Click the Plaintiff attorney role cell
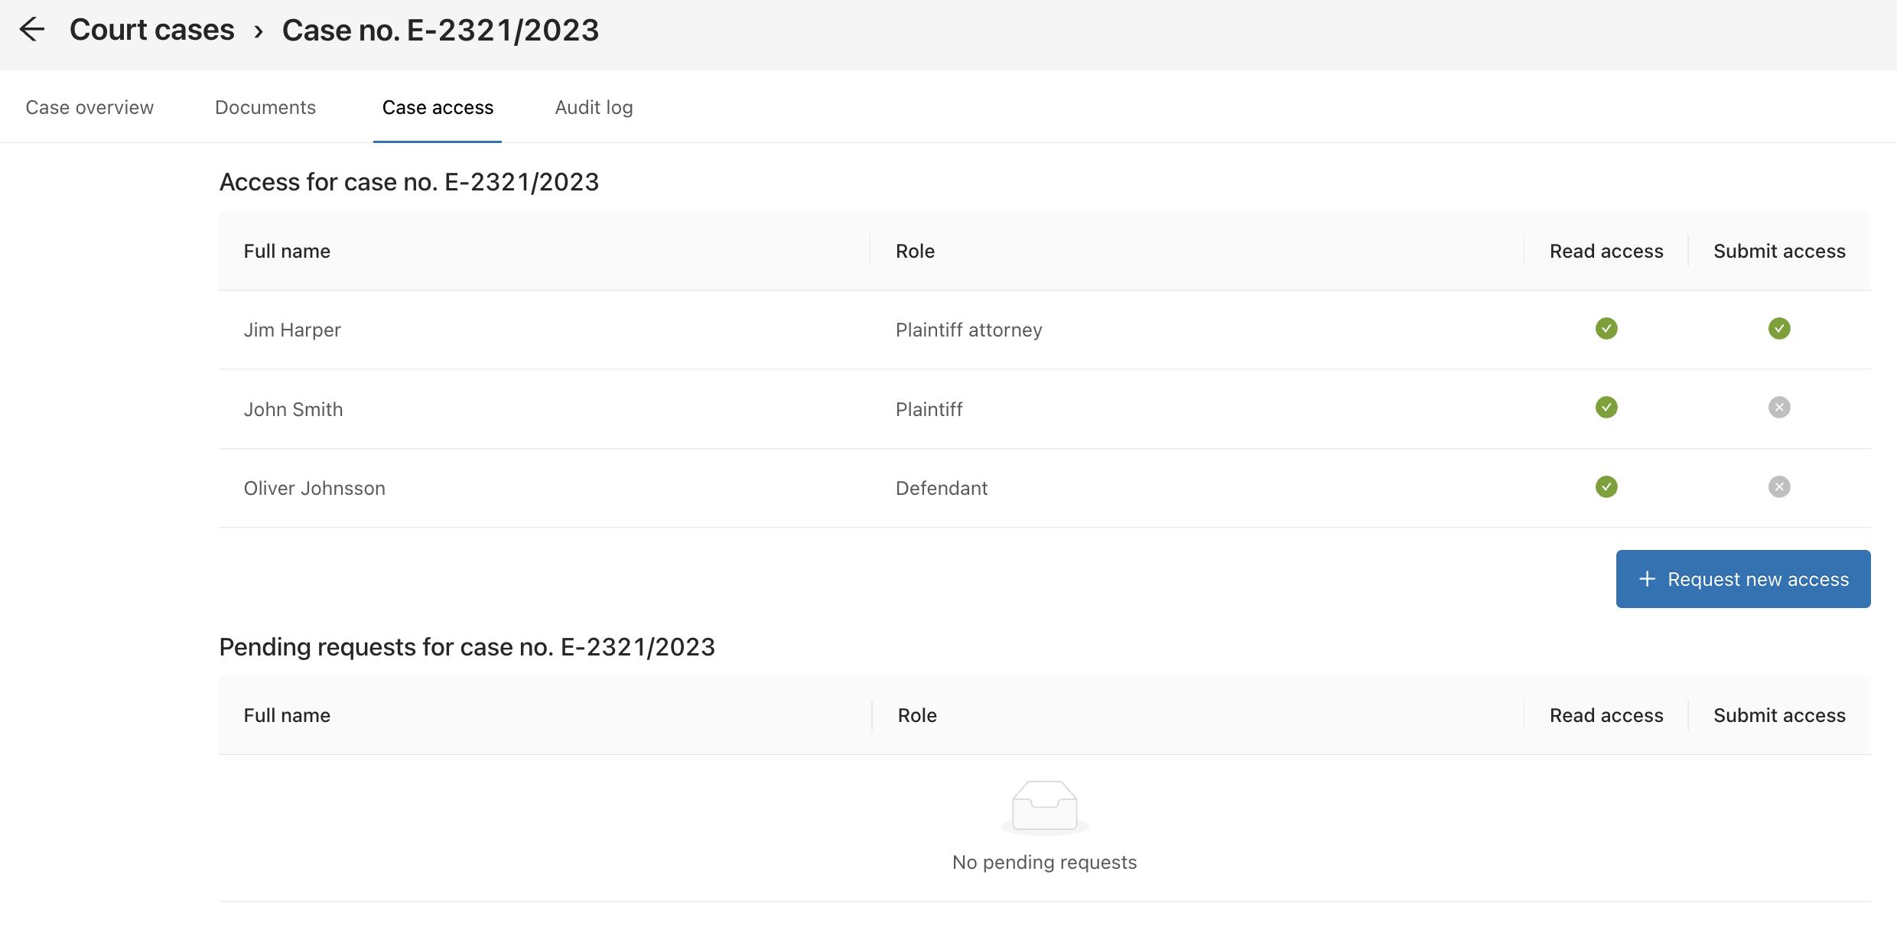 (x=968, y=330)
